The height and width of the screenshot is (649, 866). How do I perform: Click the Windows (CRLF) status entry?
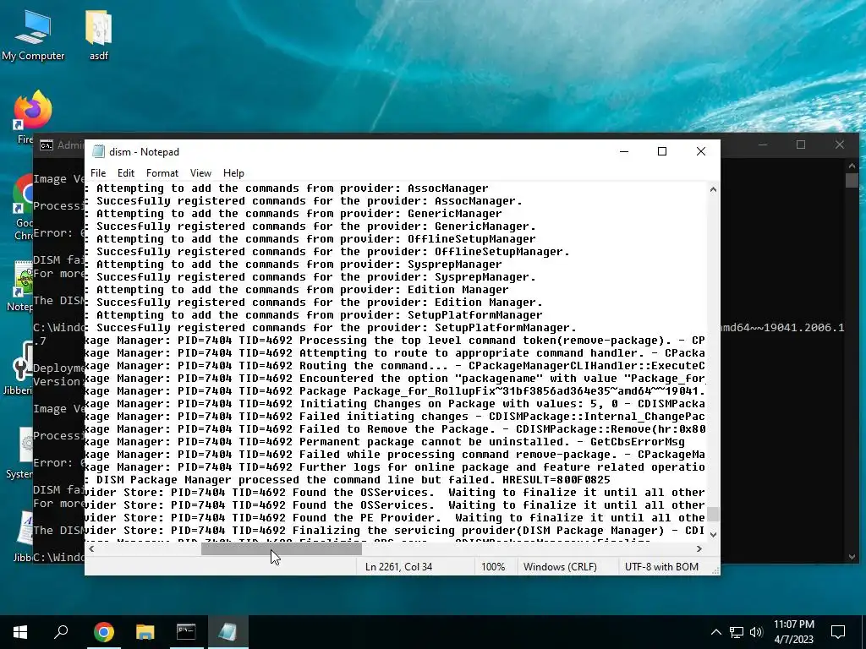[560, 567]
